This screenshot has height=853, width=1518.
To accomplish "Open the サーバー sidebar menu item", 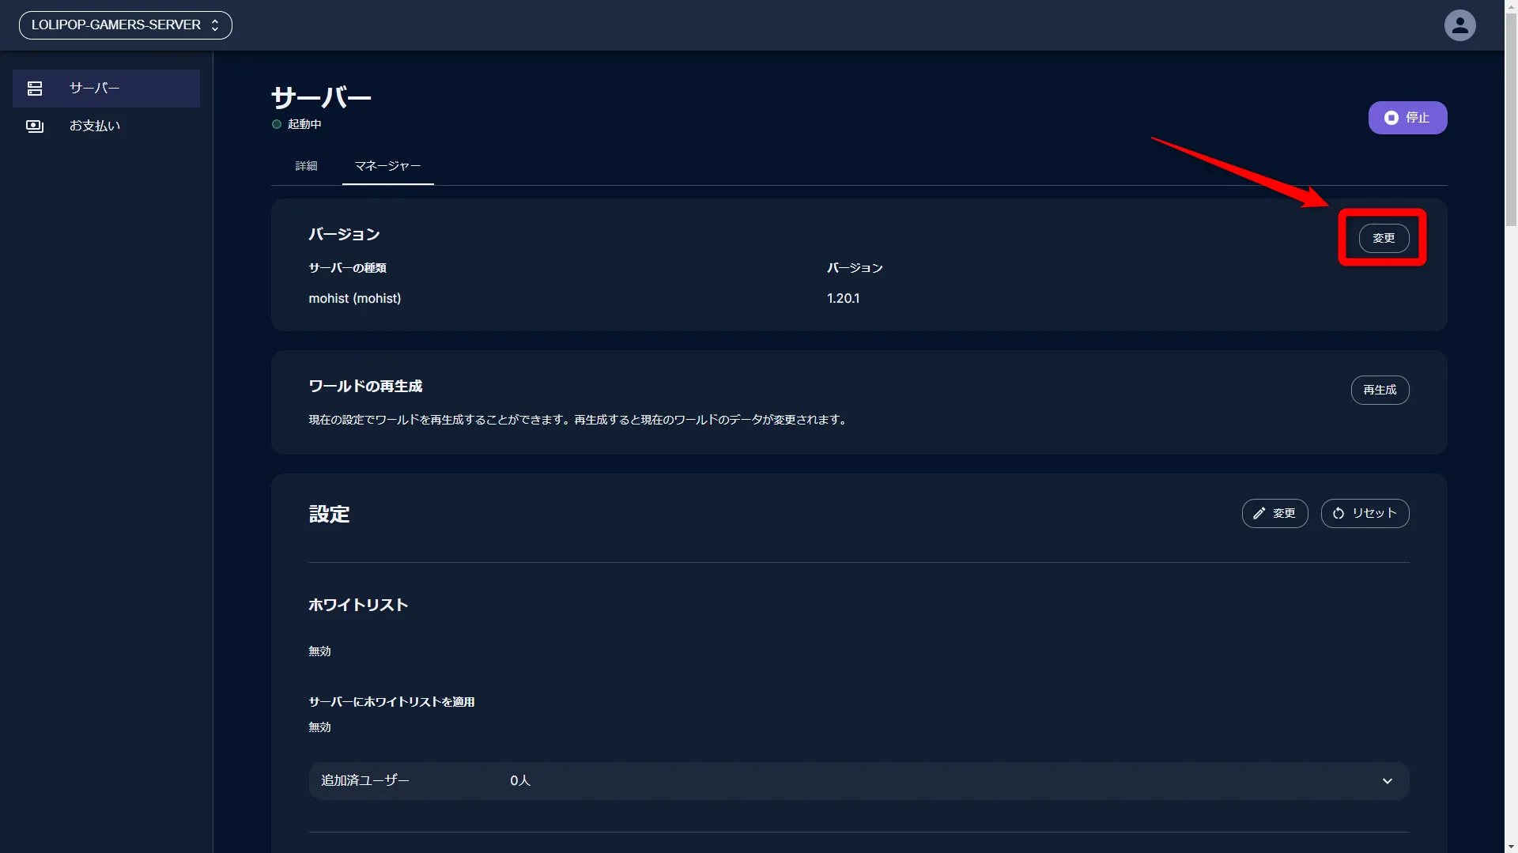I will (106, 89).
